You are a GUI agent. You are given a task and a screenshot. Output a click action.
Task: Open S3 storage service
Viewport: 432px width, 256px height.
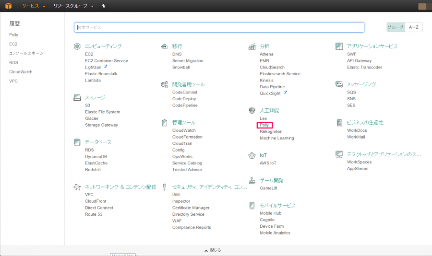(88, 105)
